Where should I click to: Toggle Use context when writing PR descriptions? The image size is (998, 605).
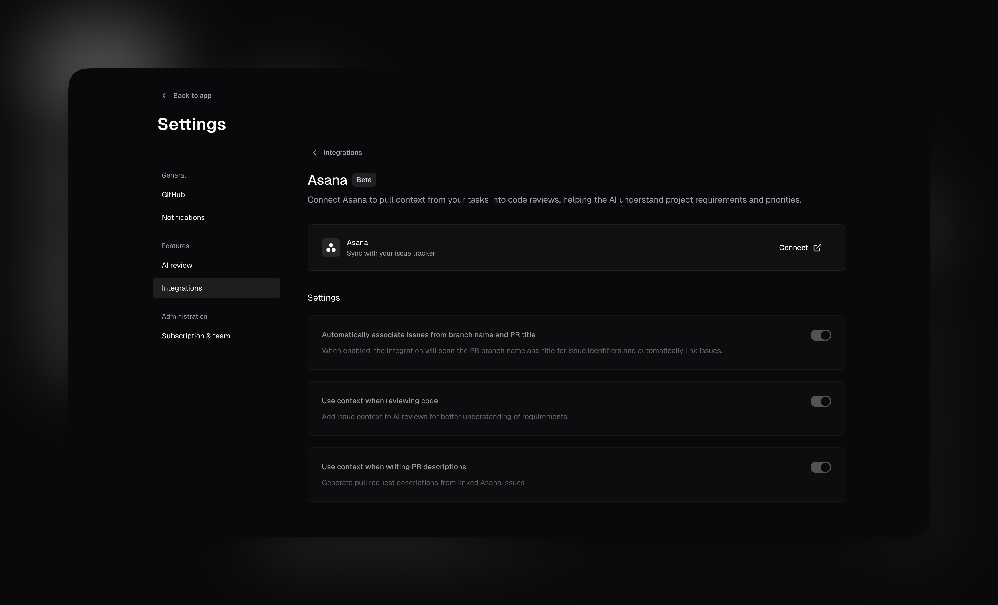pyautogui.click(x=820, y=467)
